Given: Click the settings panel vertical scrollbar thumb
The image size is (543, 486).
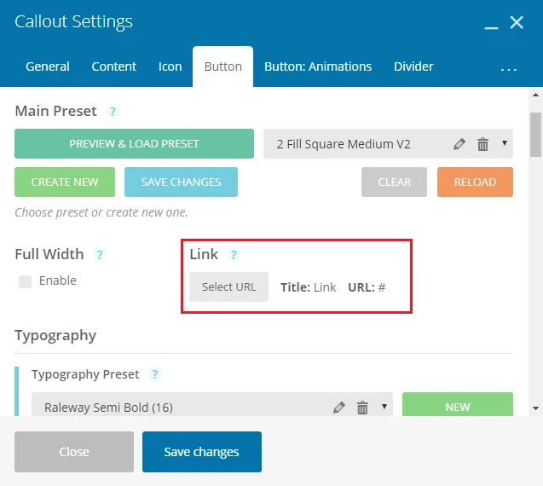Looking at the screenshot, I should coord(535,135).
